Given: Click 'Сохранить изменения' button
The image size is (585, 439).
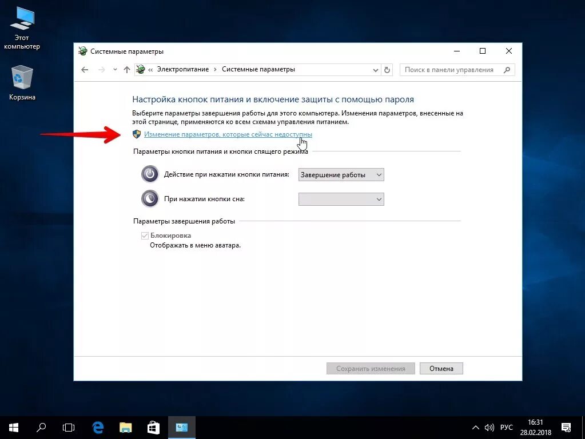Looking at the screenshot, I should pos(371,369).
